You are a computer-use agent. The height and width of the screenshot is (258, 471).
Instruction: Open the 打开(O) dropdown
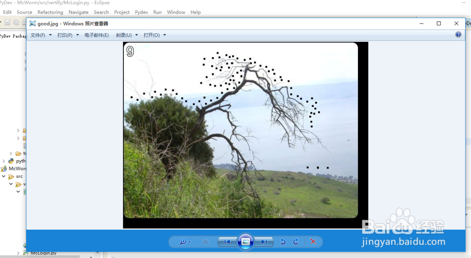point(154,35)
